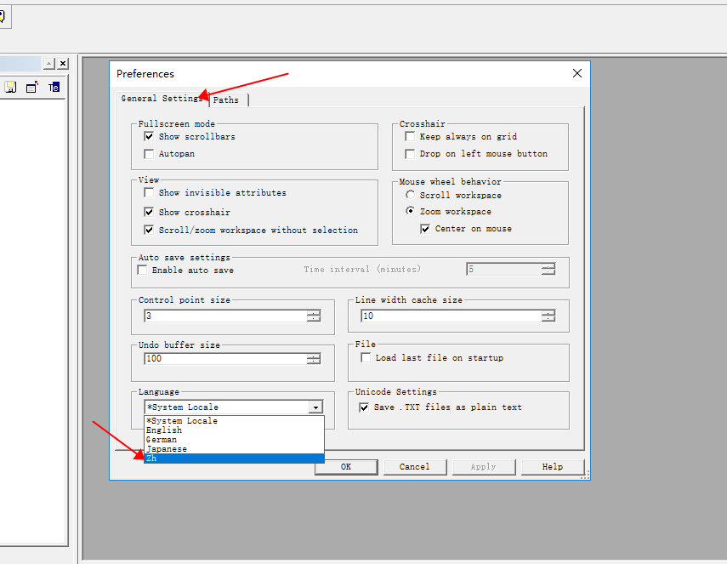Toggle Scroll/zoom workspace without selection

149,230
